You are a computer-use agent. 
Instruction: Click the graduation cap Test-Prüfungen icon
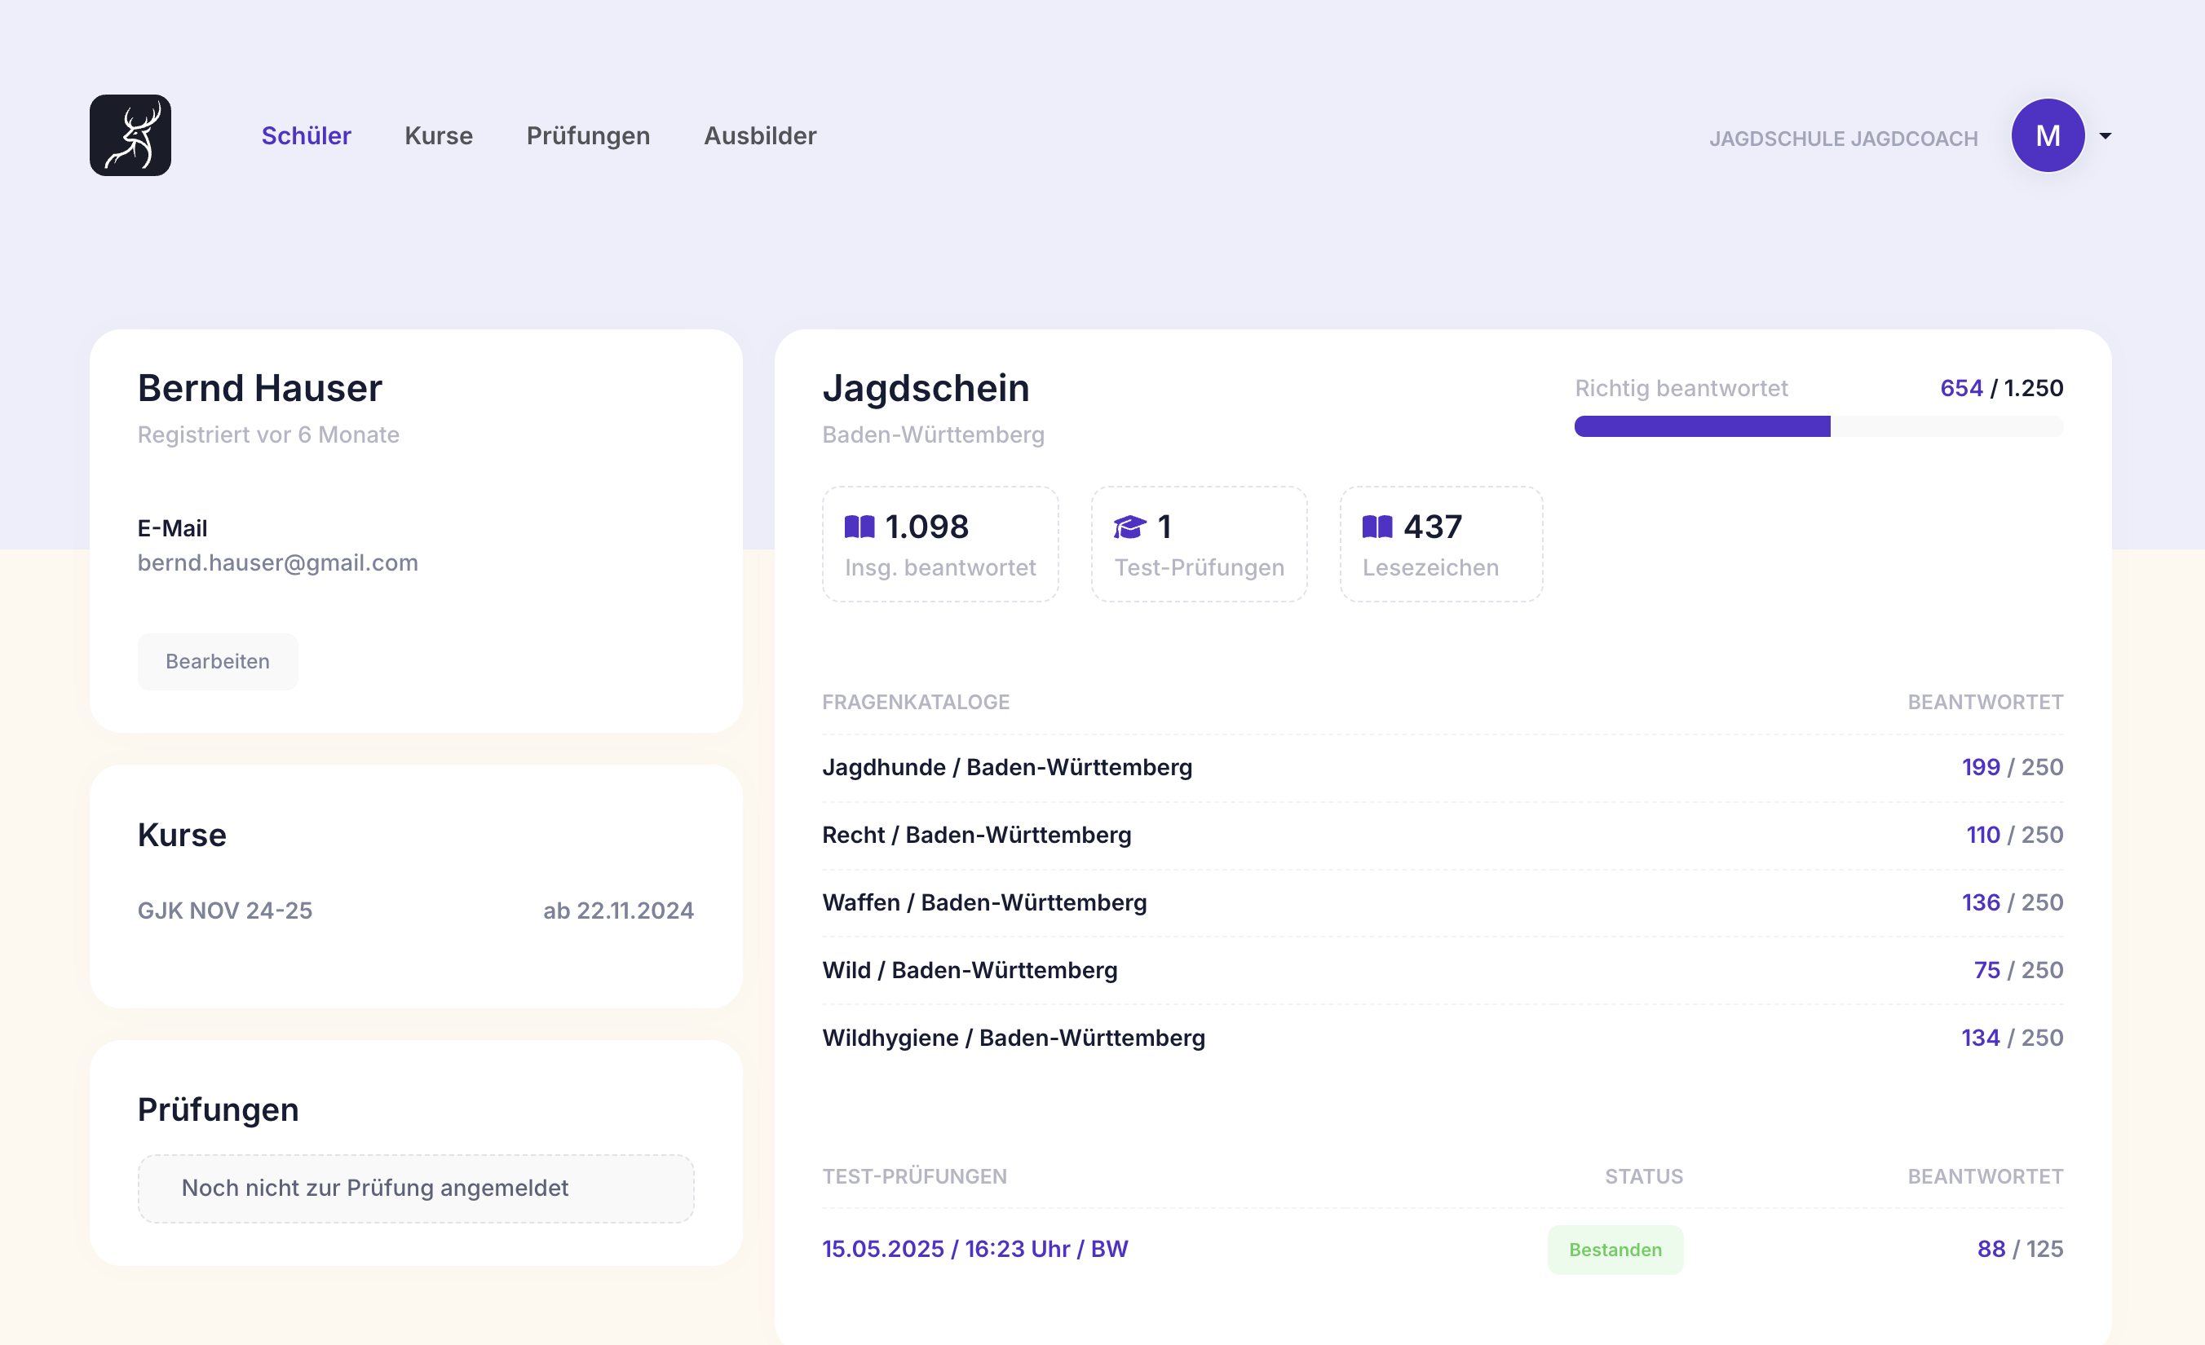(1129, 527)
